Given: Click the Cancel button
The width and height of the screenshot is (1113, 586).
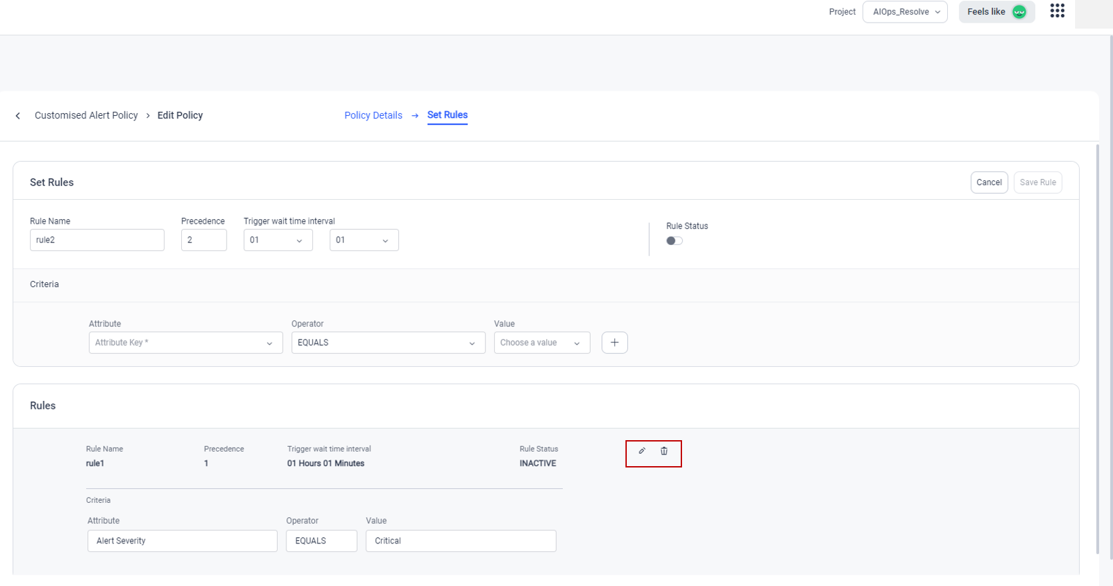Looking at the screenshot, I should coord(988,182).
